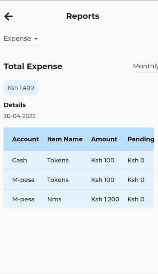Screen dimensions: 158x274
Task: Select the M-pesa cell in Nms row
Action: 23,200
